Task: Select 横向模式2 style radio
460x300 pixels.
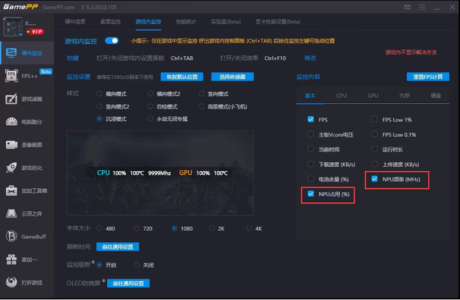Action: [x=150, y=94]
